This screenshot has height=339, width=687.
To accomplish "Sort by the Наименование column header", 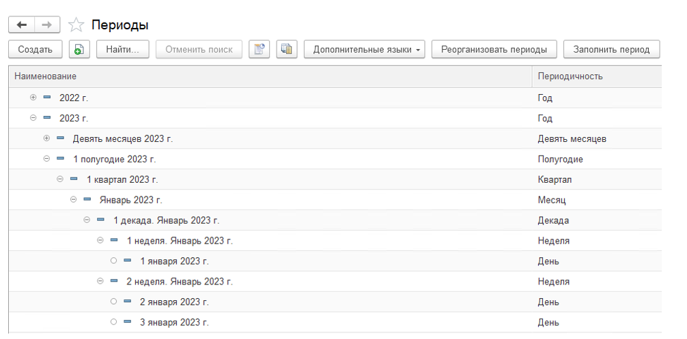I will pyautogui.click(x=270, y=76).
